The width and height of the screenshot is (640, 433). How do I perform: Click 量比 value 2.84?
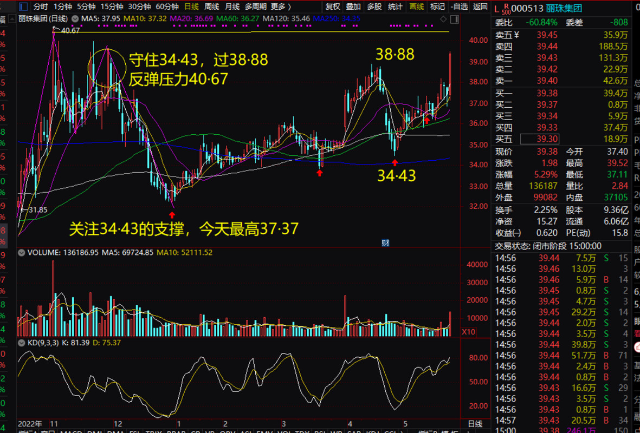pyautogui.click(x=620, y=186)
